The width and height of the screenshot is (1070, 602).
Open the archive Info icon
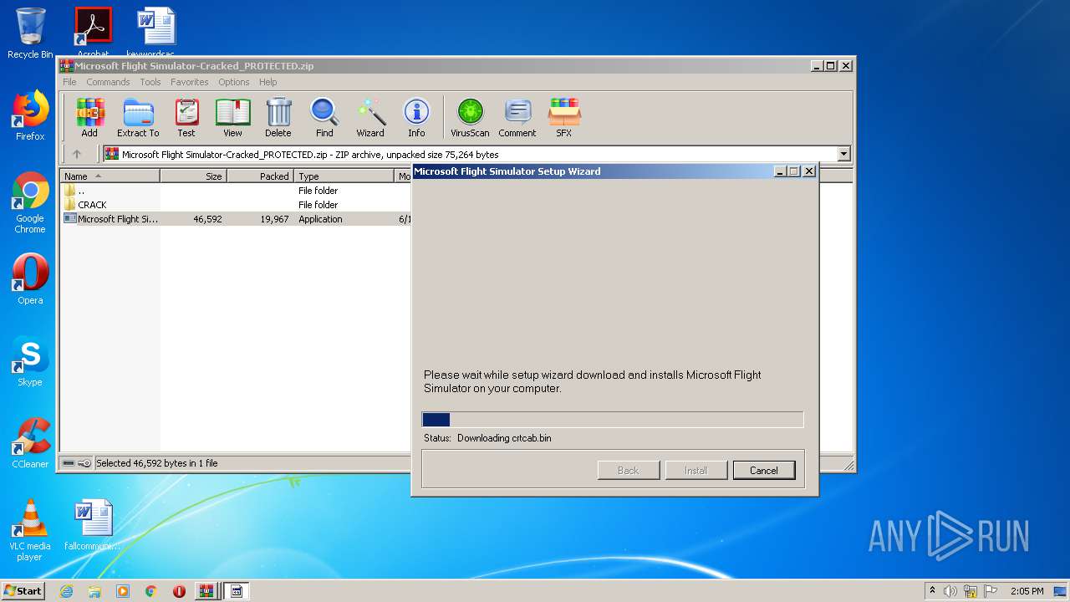[x=416, y=117]
